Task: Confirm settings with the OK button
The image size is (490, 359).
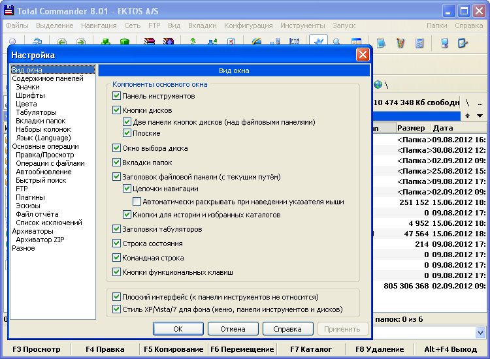Action: (178, 329)
